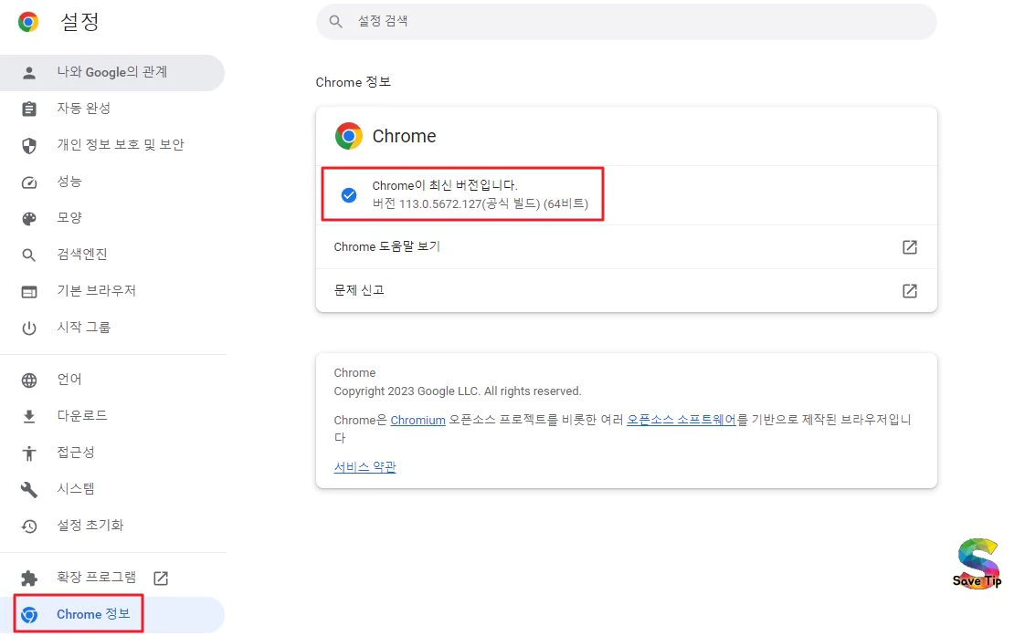Select 검색엔진 in the sidebar

pyautogui.click(x=112, y=255)
